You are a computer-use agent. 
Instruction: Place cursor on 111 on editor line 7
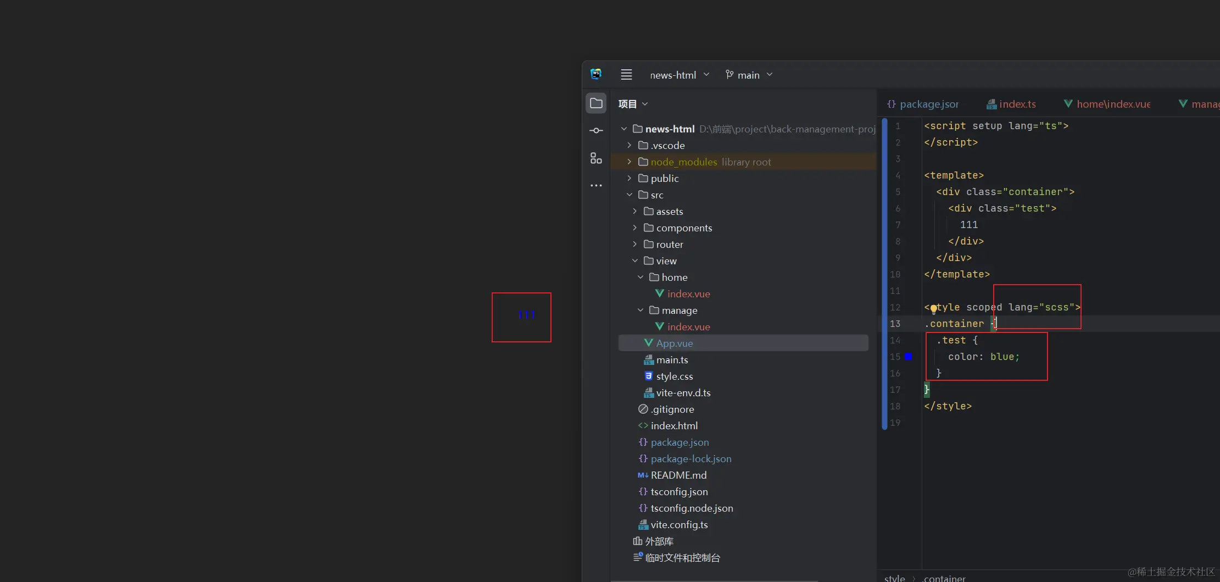[x=969, y=225]
